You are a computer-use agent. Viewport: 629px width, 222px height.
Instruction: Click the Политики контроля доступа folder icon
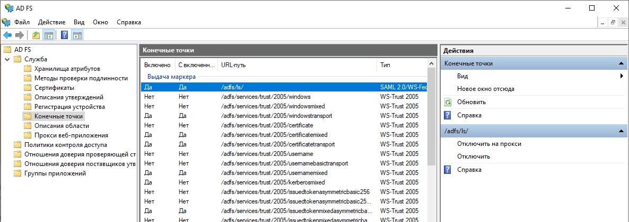tap(18, 145)
